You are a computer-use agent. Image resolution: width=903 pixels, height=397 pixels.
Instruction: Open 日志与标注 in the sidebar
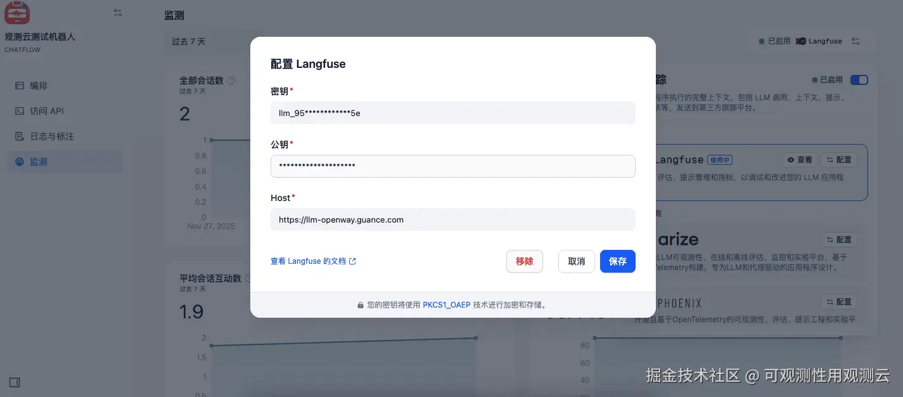click(65, 136)
